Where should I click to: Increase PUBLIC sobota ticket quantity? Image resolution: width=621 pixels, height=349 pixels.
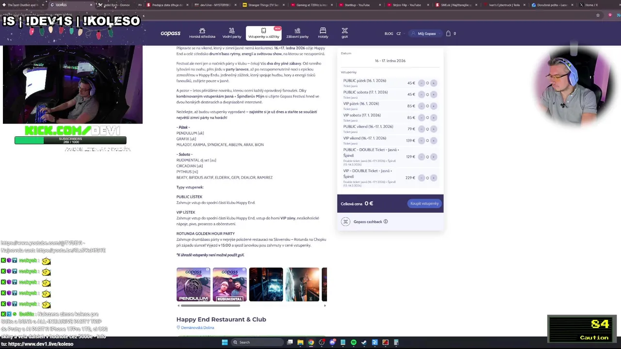(433, 95)
